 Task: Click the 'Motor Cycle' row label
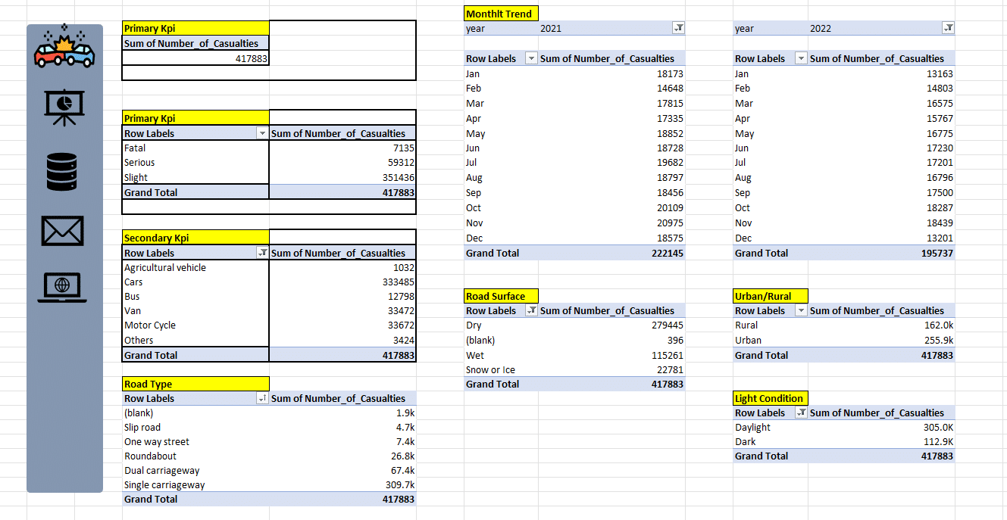pos(150,325)
